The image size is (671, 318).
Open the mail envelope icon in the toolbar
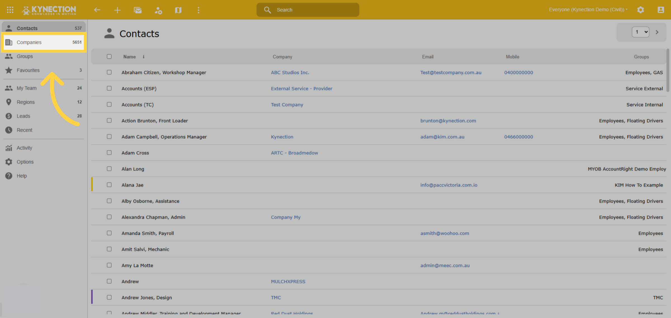point(138,10)
